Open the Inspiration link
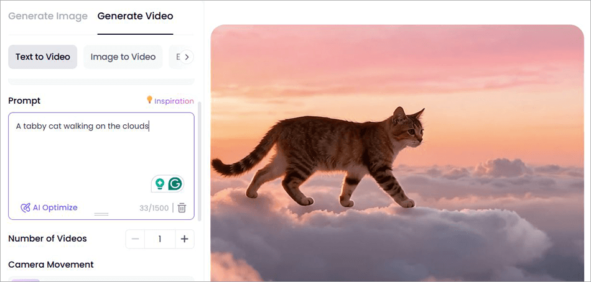 [x=174, y=101]
